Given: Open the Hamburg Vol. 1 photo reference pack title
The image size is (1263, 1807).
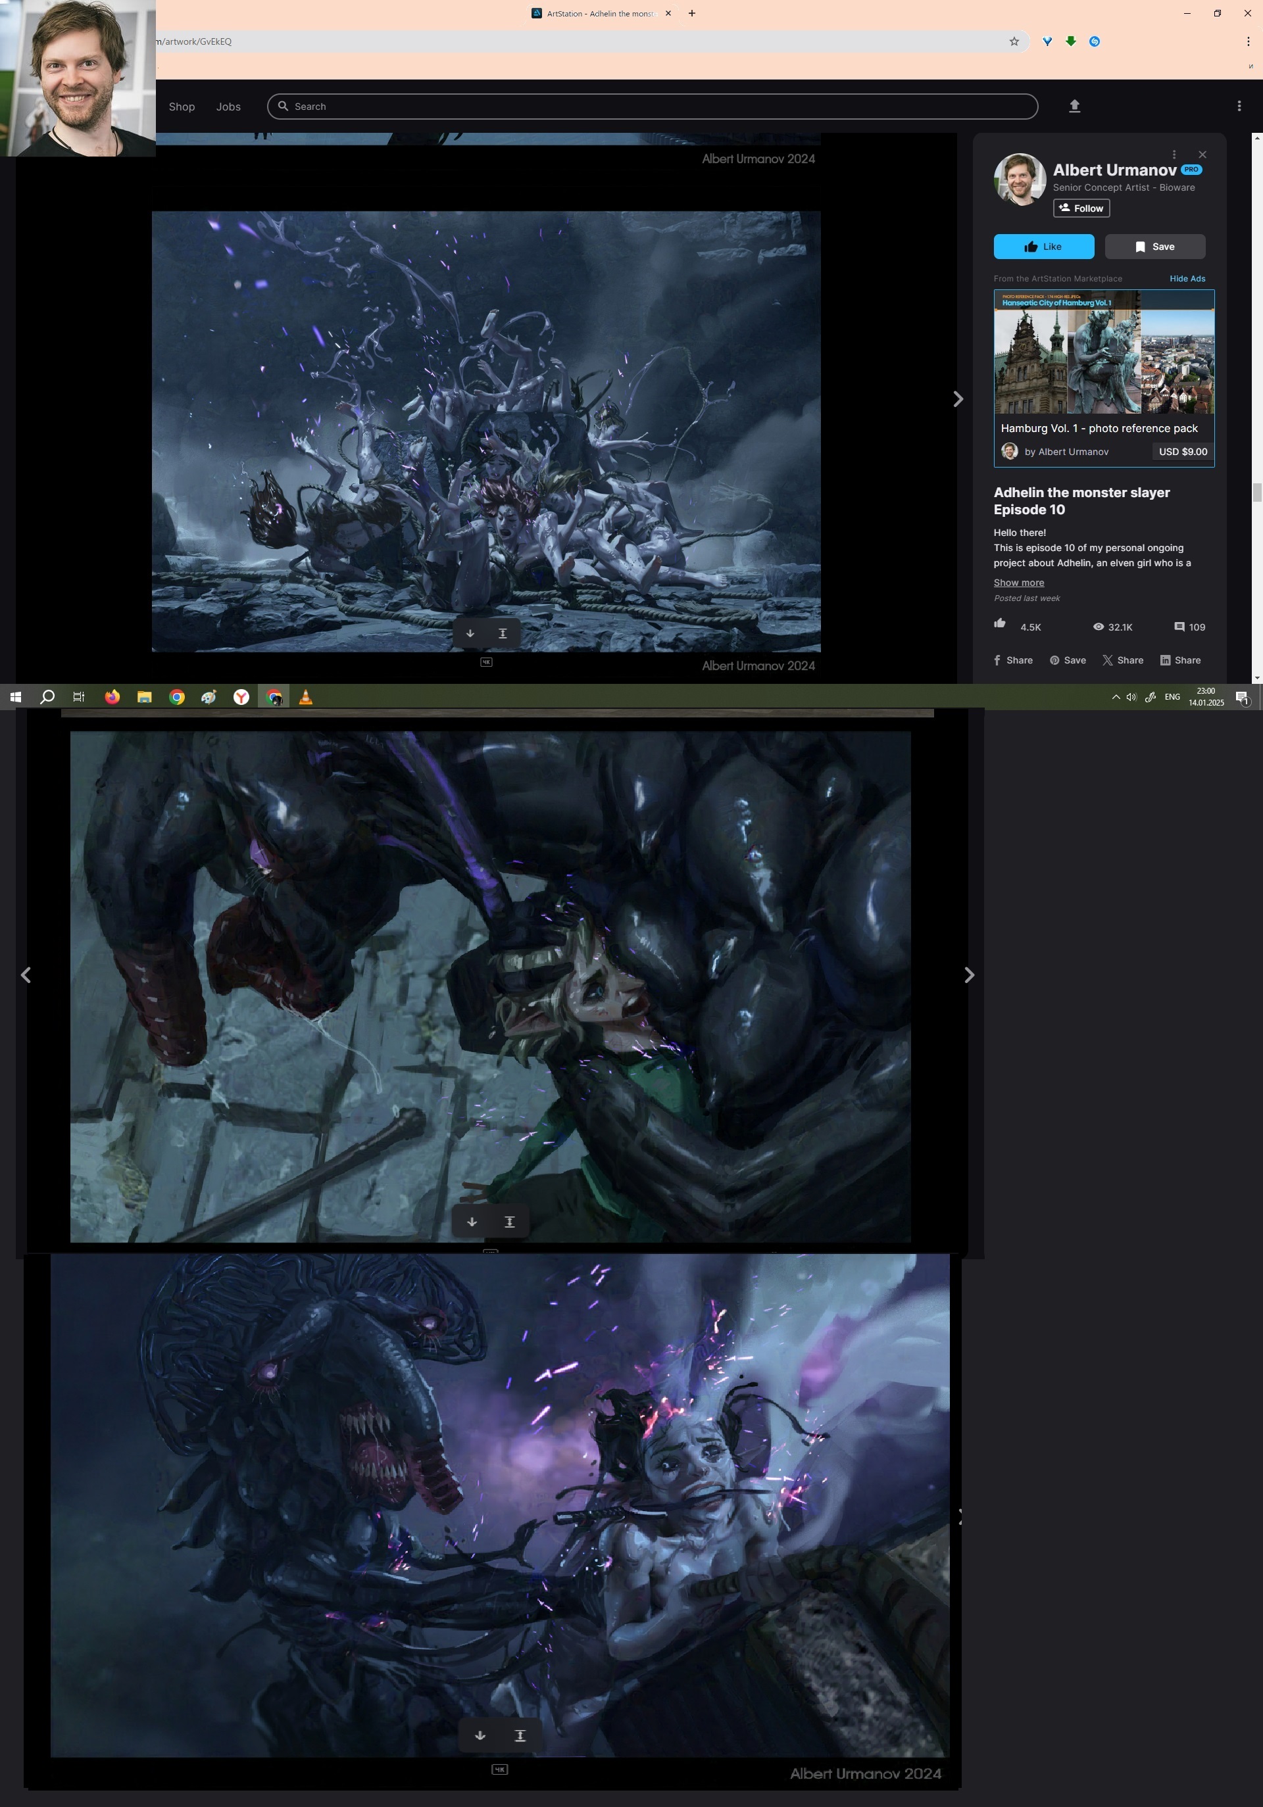Looking at the screenshot, I should coord(1099,428).
